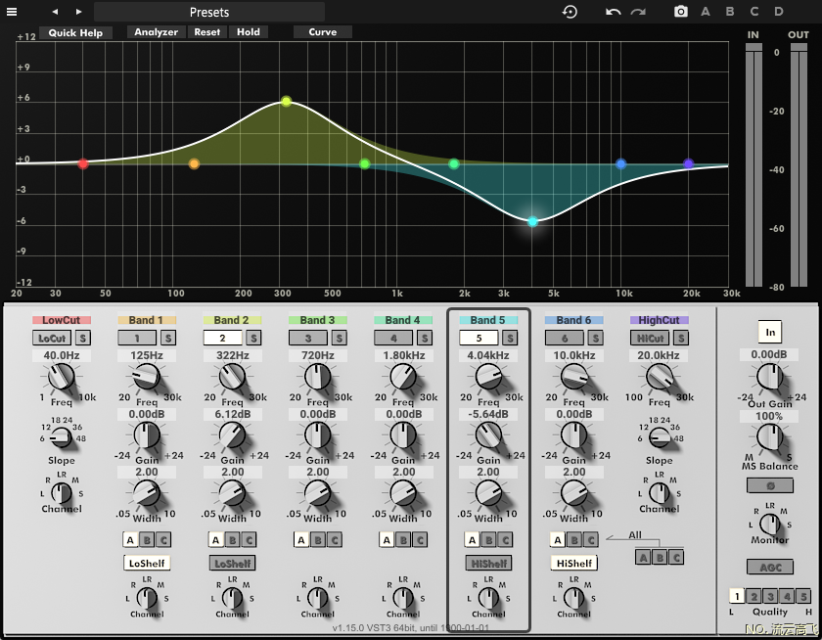
Task: Click the Curve button
Action: (x=322, y=32)
